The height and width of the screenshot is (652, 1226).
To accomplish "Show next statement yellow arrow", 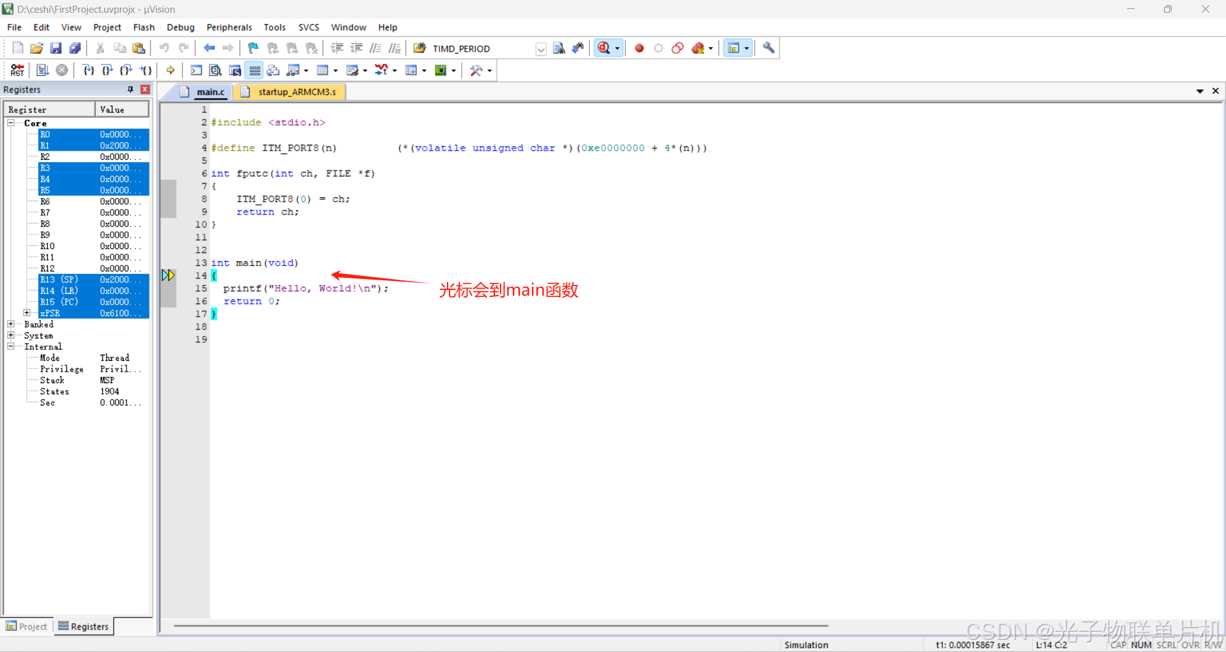I will (170, 70).
